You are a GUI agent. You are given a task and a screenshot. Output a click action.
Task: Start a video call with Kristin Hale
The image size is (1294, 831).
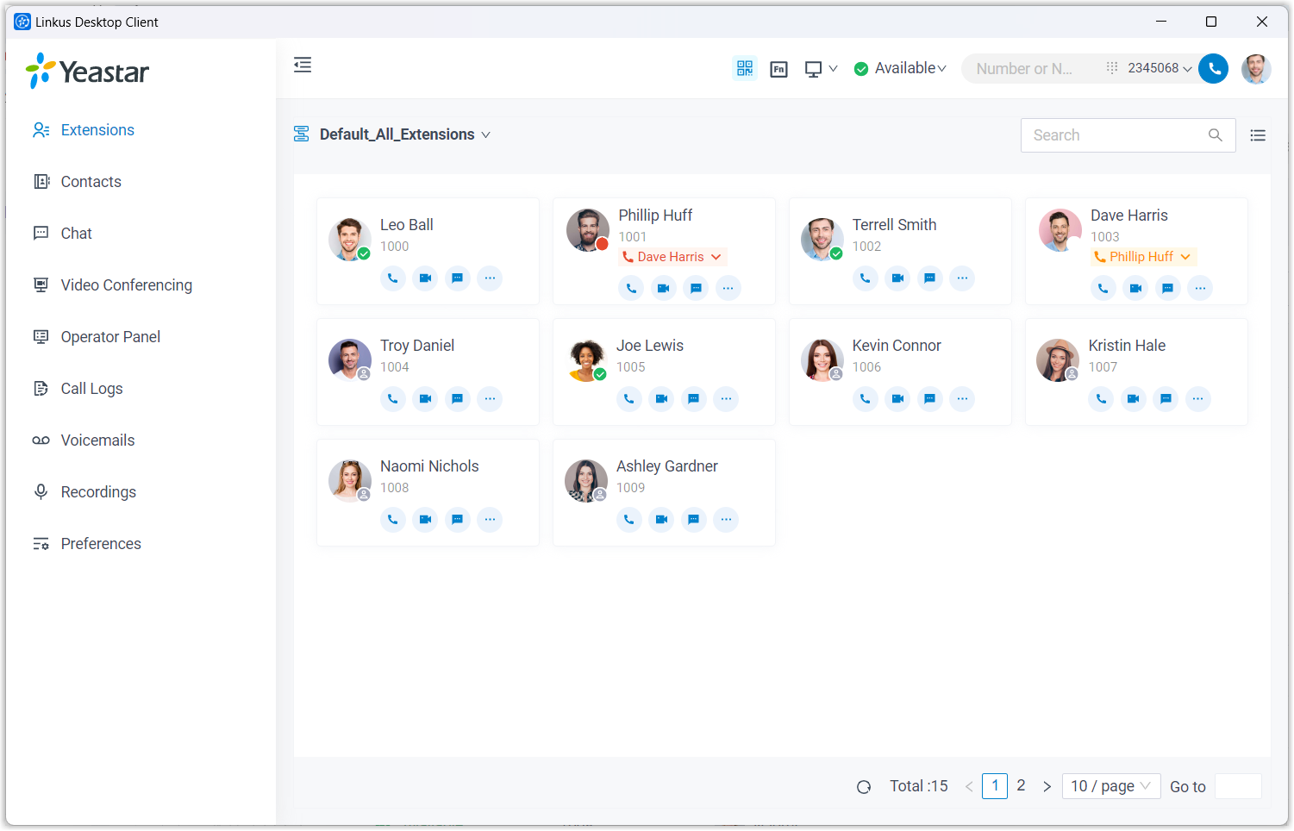coord(1134,399)
